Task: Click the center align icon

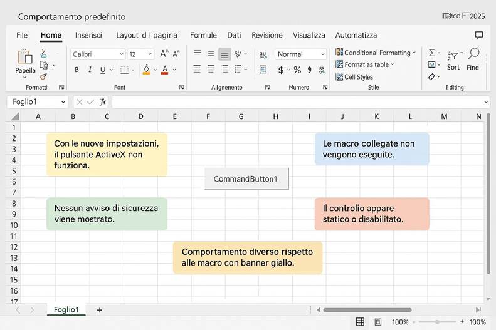Action: [x=211, y=69]
